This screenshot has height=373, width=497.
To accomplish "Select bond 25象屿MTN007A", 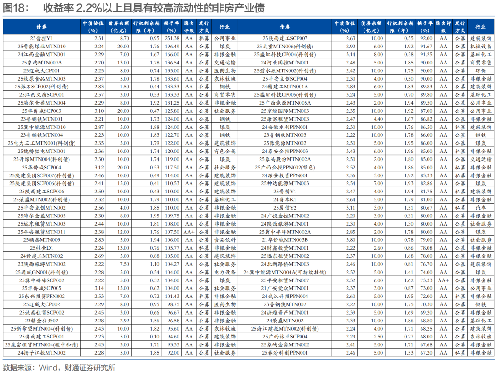I will (x=41, y=63).
